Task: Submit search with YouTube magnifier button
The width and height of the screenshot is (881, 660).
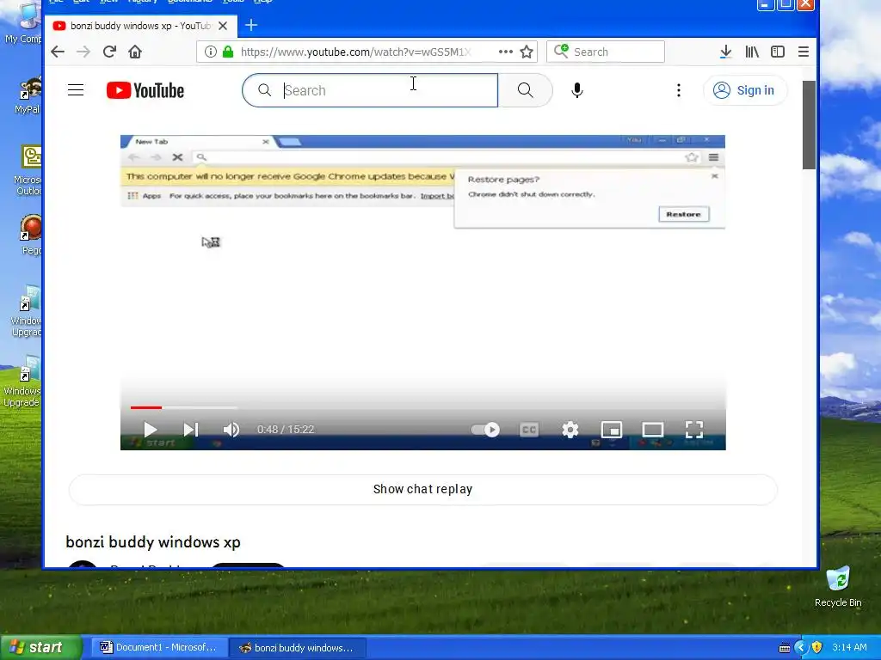Action: [x=526, y=90]
